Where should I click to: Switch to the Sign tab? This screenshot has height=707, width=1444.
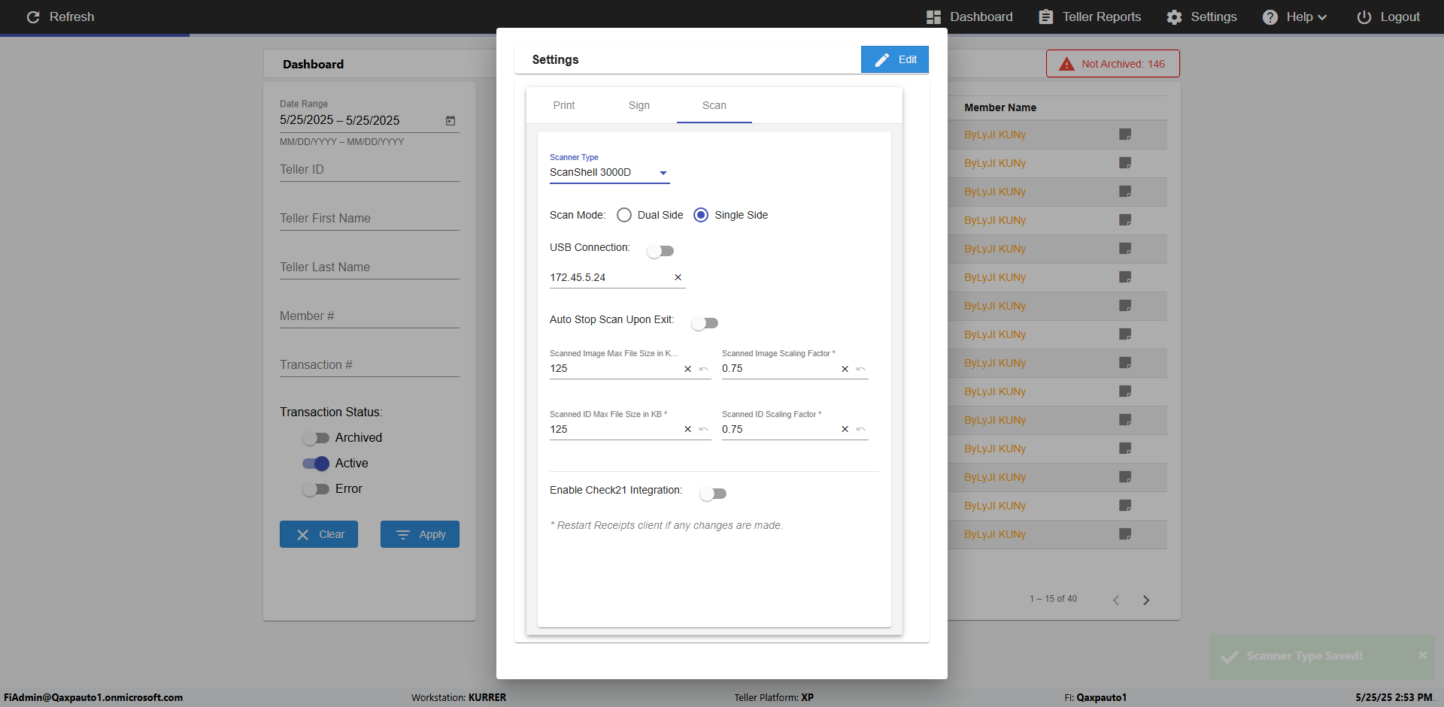coord(639,105)
